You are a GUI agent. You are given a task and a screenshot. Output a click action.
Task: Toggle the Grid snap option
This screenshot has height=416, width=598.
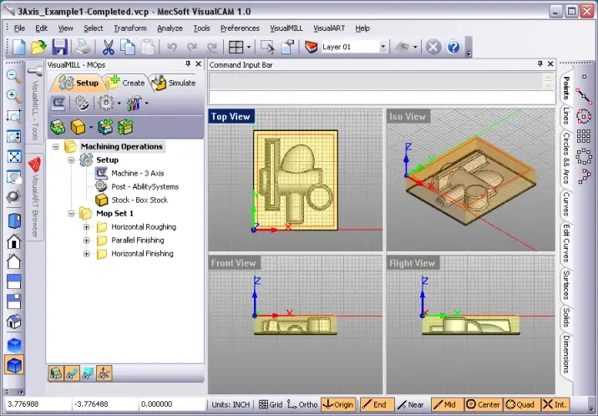pos(271,404)
